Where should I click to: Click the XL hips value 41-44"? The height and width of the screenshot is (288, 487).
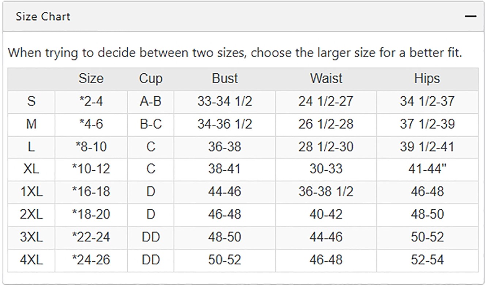tap(427, 169)
